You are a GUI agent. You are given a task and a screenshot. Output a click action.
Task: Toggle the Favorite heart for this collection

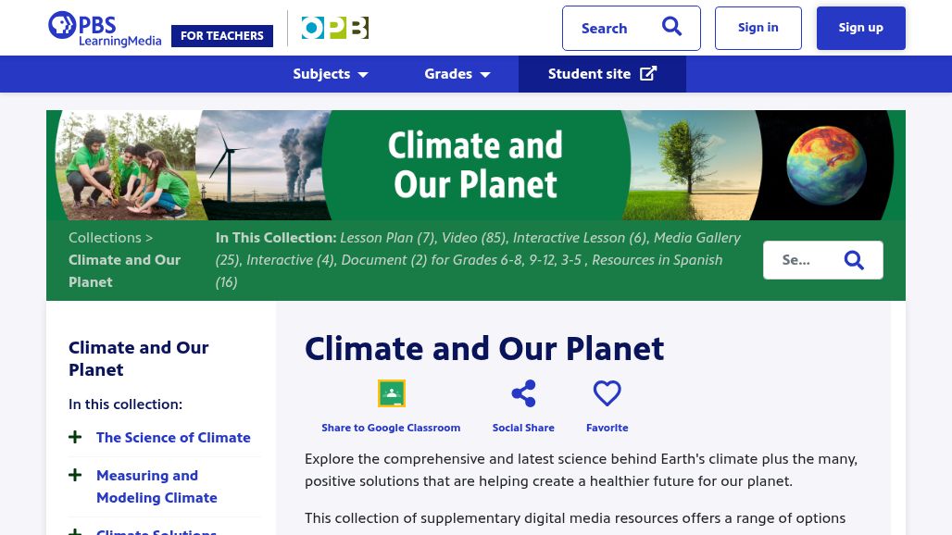coord(607,393)
